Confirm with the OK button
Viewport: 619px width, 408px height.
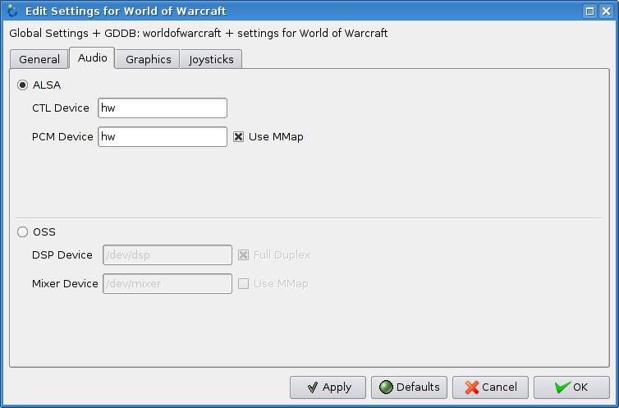571,387
